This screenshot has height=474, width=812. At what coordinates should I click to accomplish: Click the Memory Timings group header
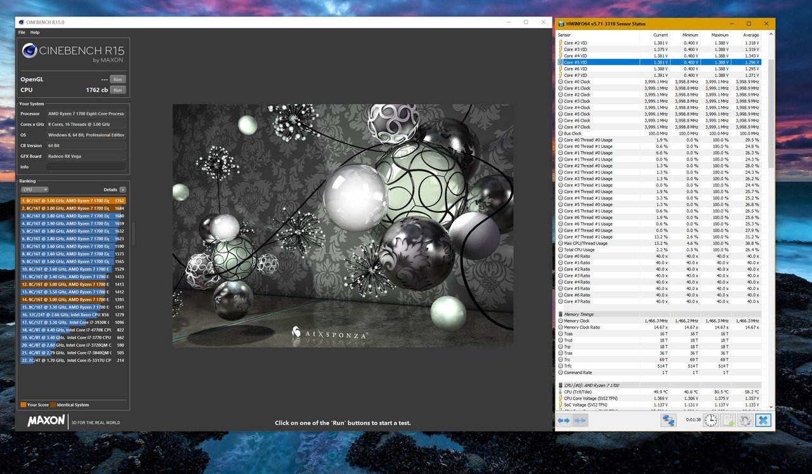[660, 314]
